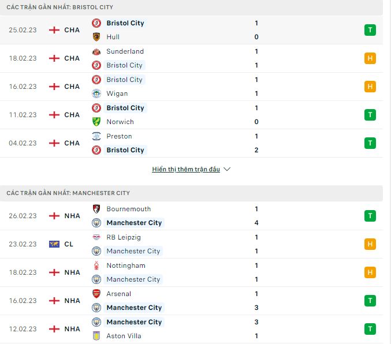Open Bristol City team link in Norwich match
Image resolution: width=391 pixels, height=344 pixels.
click(x=125, y=108)
